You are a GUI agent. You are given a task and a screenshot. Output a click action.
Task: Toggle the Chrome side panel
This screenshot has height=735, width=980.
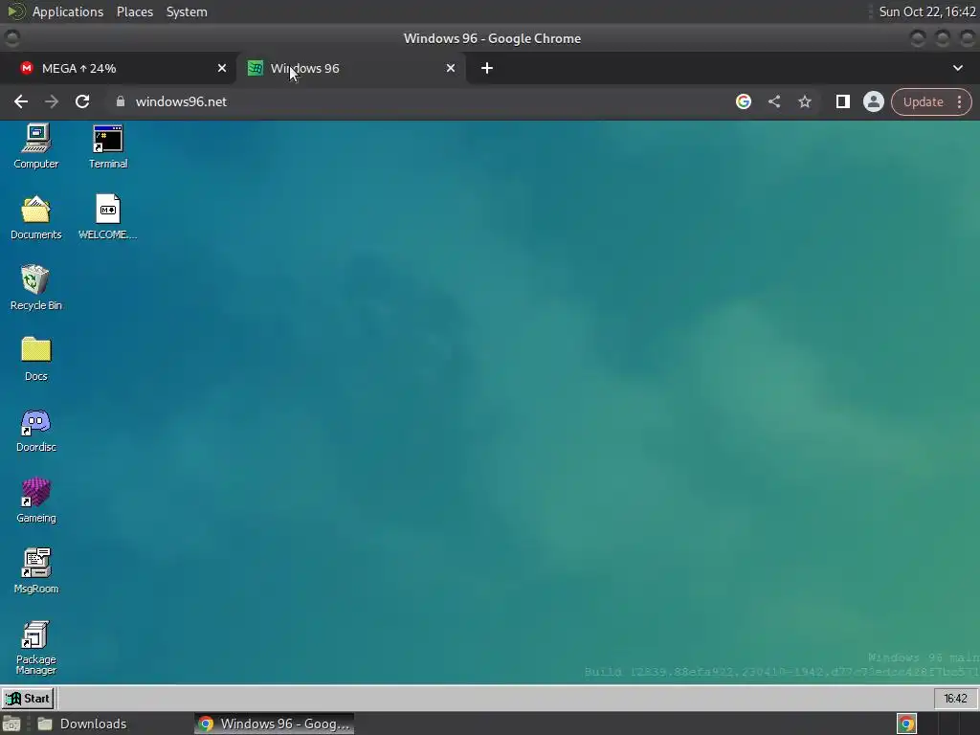842,101
